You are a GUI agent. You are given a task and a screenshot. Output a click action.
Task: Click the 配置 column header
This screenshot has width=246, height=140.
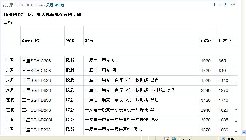89,41
